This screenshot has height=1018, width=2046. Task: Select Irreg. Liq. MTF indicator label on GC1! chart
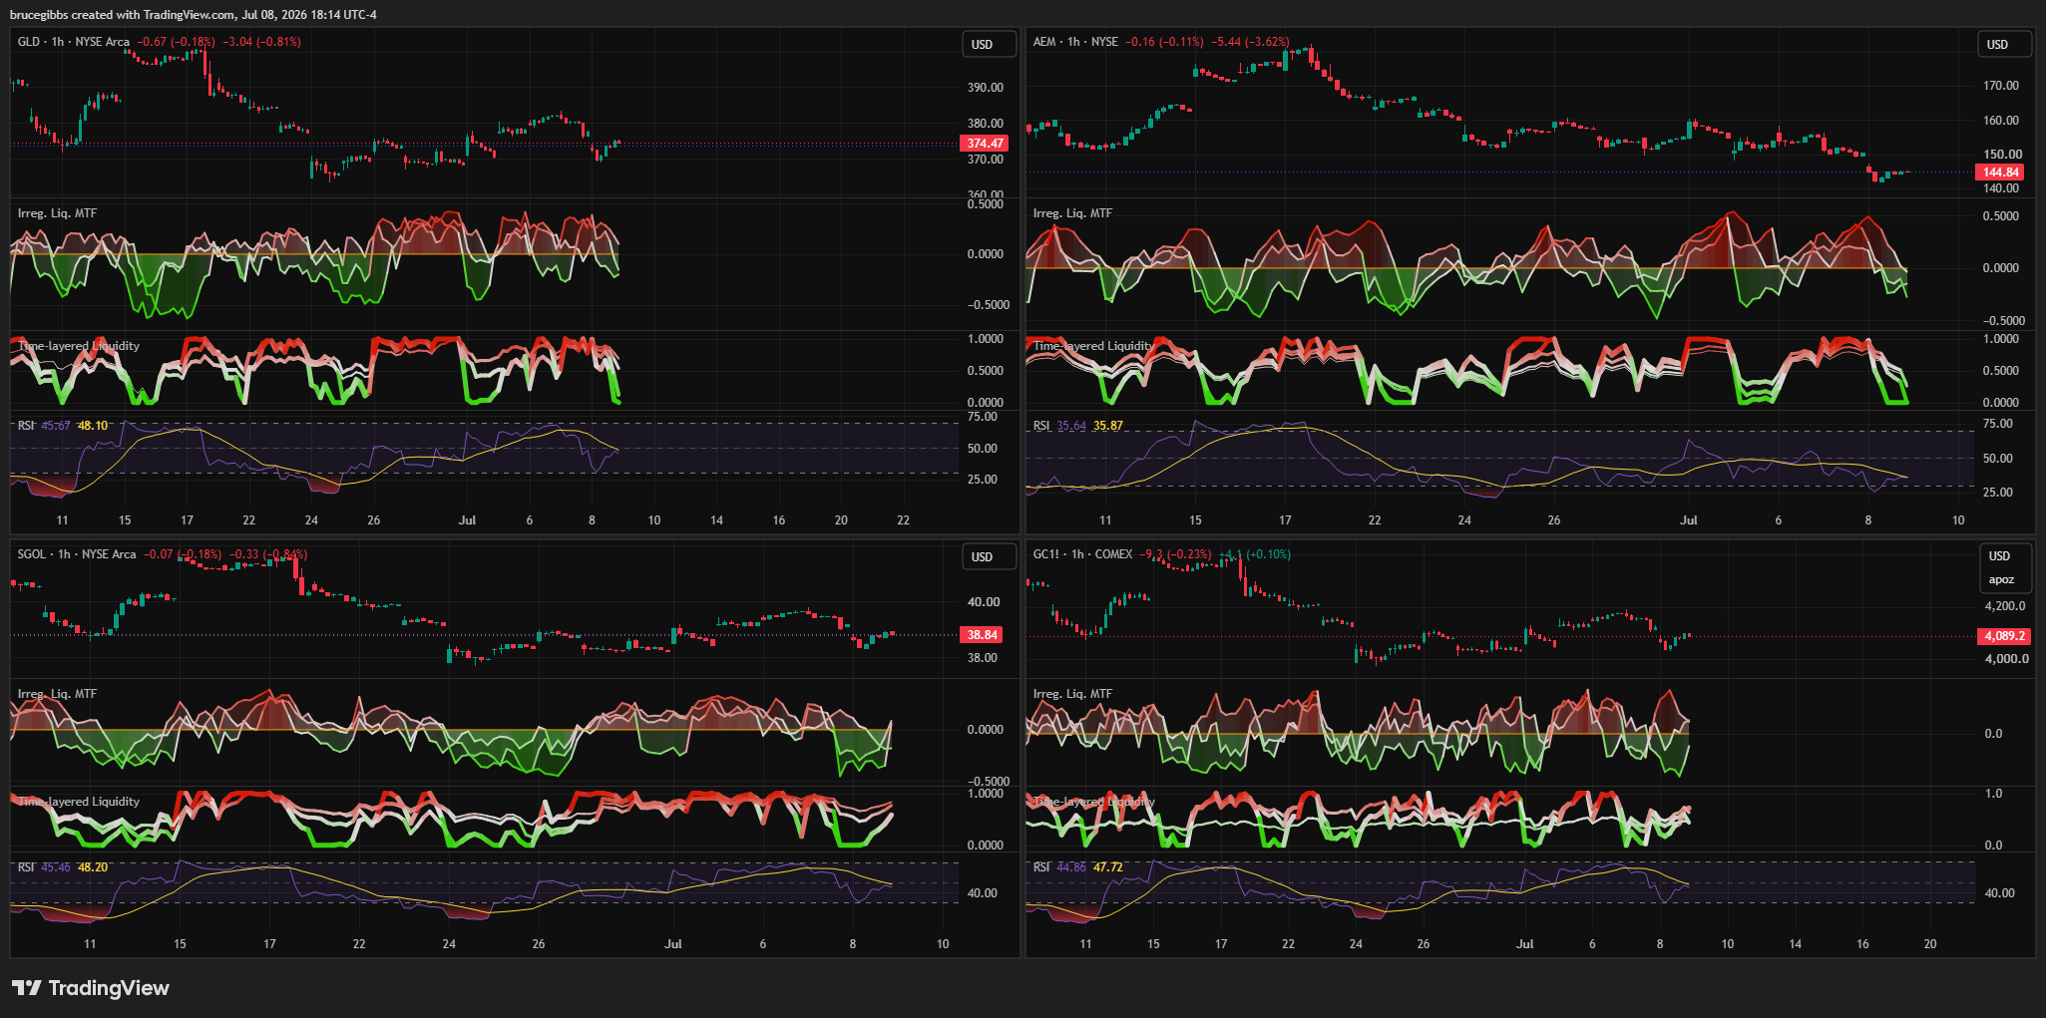click(x=1072, y=694)
